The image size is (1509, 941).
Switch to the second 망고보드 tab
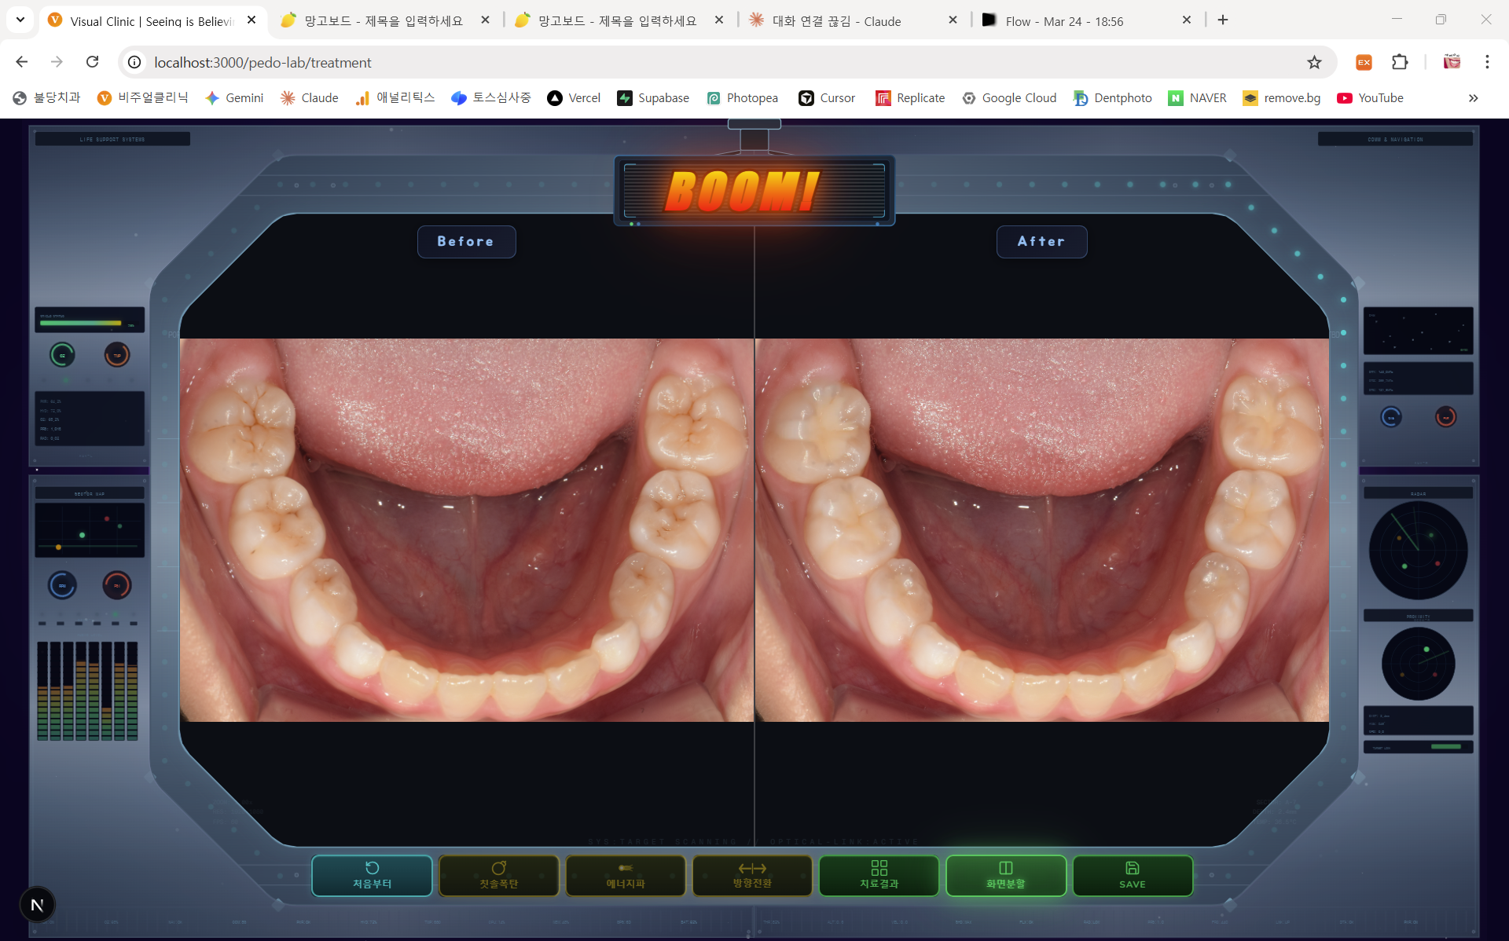(x=619, y=21)
